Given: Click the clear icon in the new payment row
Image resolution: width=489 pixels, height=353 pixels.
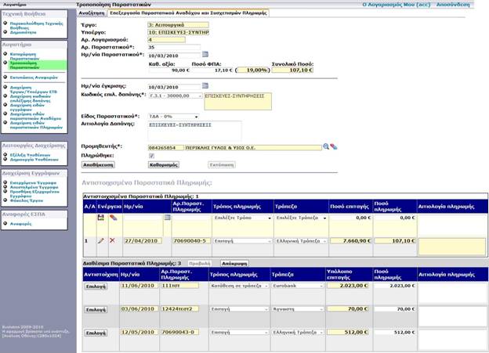Looking at the screenshot, I should (x=113, y=218).
